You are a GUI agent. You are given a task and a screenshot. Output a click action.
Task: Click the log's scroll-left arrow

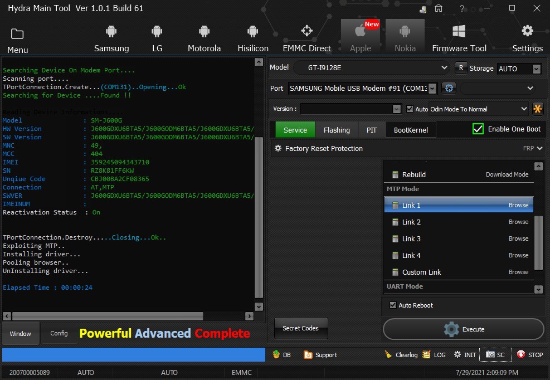coord(7,316)
